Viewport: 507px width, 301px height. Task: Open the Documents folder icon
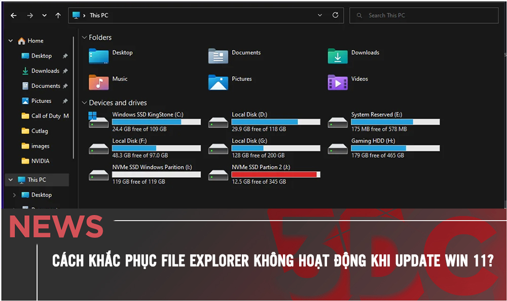click(x=218, y=56)
